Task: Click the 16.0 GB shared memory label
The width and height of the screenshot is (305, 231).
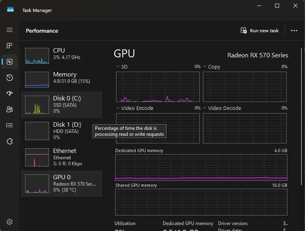Action: 279,185
